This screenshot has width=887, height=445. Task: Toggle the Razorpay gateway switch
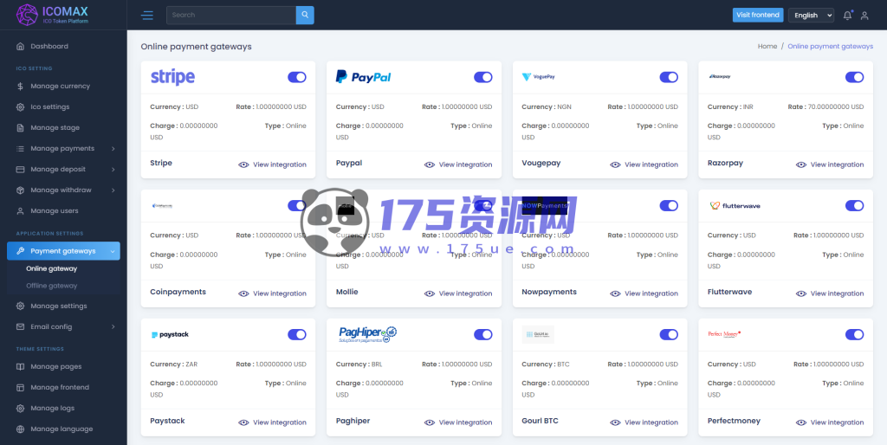click(x=854, y=77)
